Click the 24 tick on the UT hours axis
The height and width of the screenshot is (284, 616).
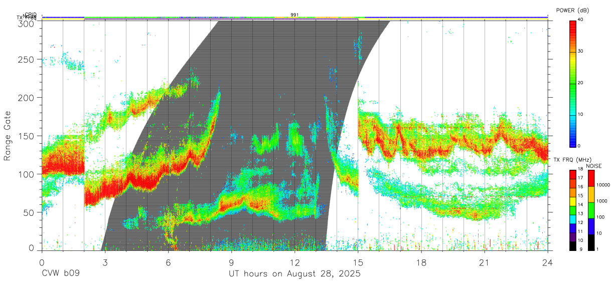pyautogui.click(x=547, y=262)
